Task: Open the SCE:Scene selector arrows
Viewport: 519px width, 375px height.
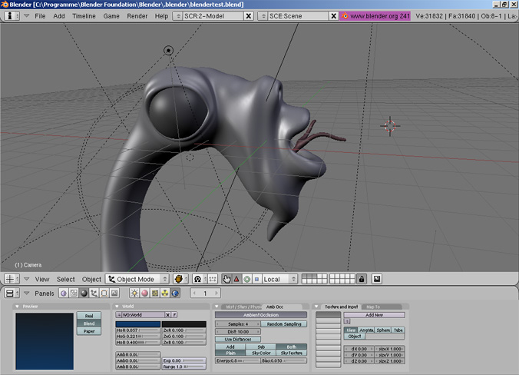Action: pyautogui.click(x=263, y=15)
